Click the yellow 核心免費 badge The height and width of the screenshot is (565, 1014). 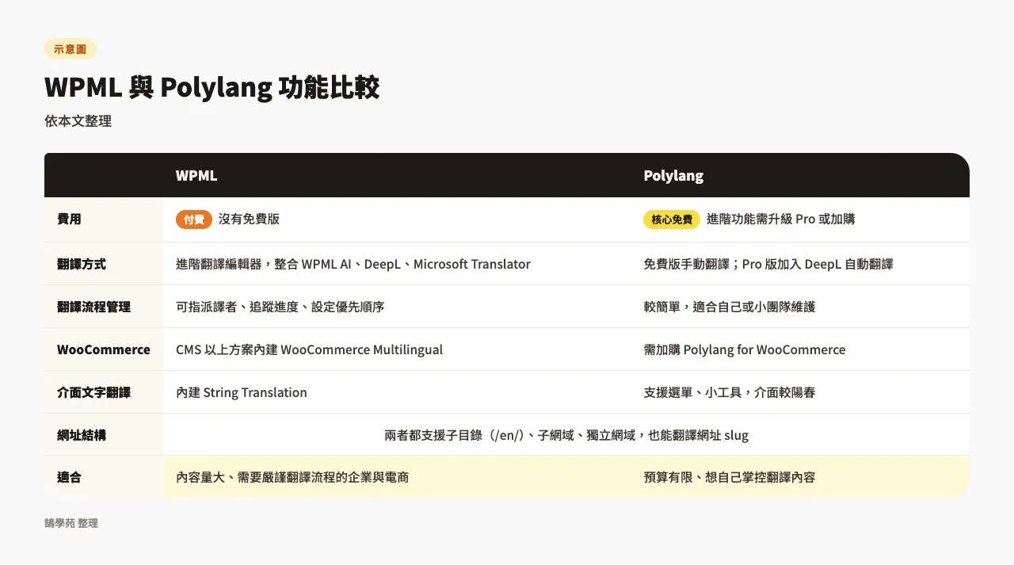coord(672,220)
